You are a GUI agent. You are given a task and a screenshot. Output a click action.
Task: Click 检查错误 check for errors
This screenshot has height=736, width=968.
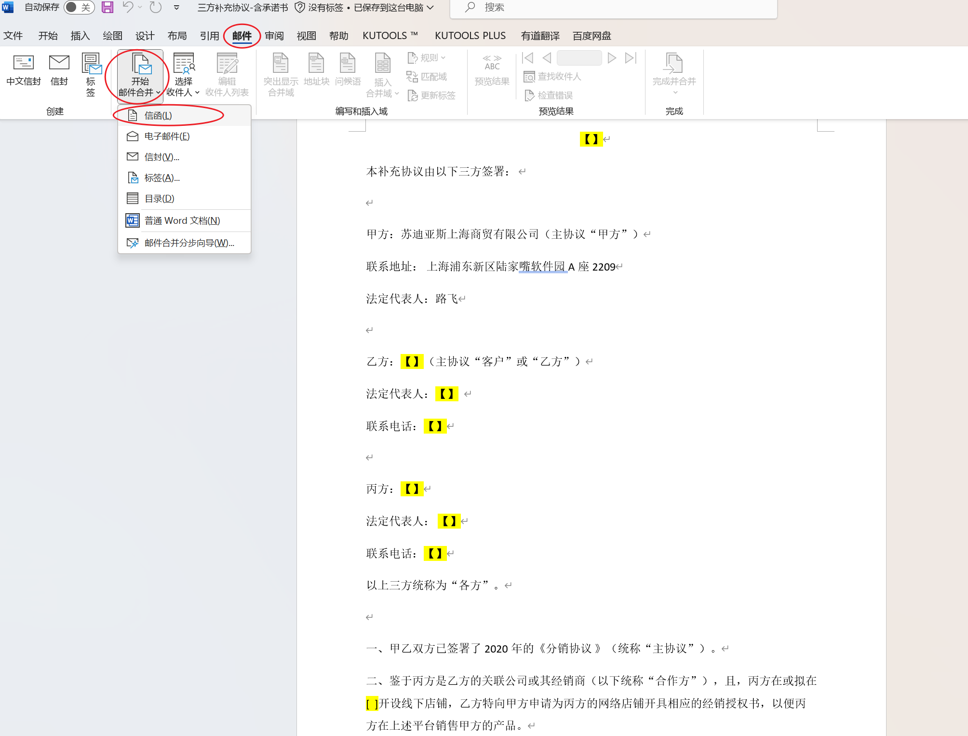pyautogui.click(x=549, y=95)
